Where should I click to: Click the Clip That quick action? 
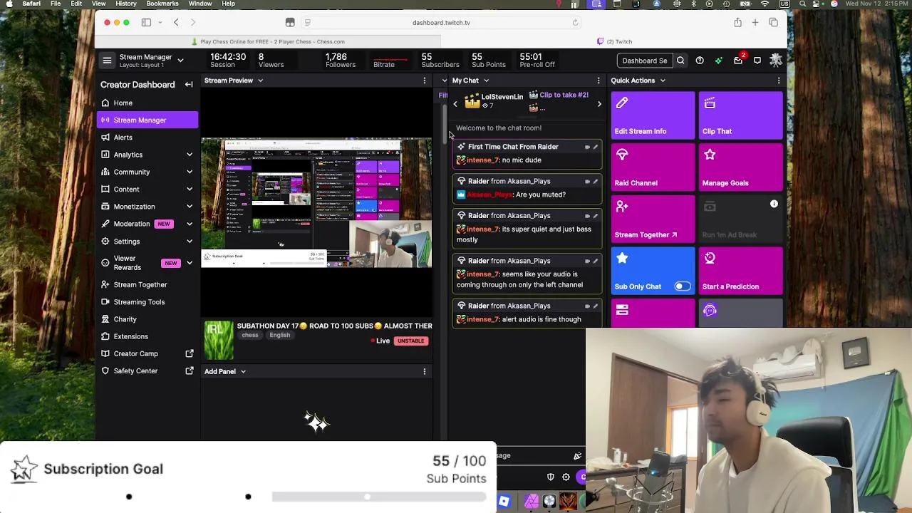(x=740, y=115)
